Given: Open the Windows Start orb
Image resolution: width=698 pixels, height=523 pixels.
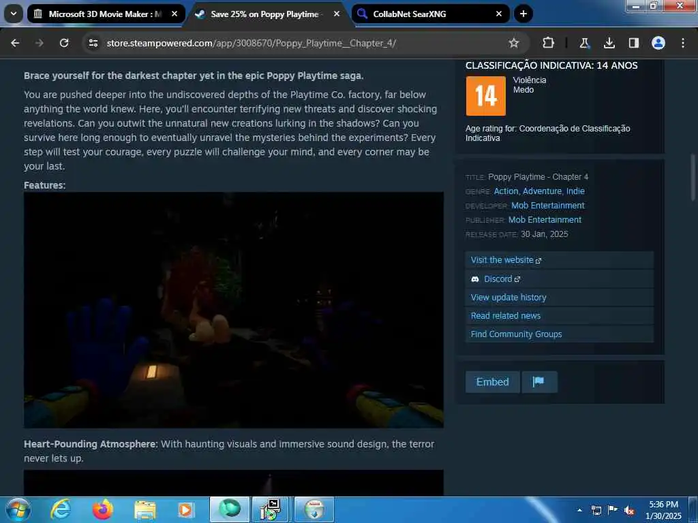Looking at the screenshot, I should click(18, 509).
